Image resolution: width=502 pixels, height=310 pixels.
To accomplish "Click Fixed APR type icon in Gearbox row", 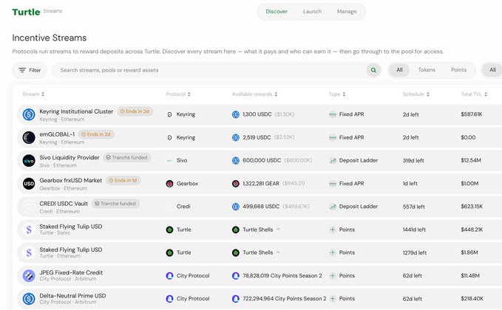I will tap(333, 184).
